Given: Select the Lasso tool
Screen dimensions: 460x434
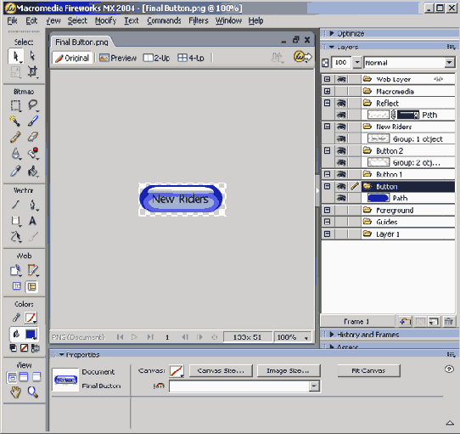Looking at the screenshot, I should tap(33, 104).
